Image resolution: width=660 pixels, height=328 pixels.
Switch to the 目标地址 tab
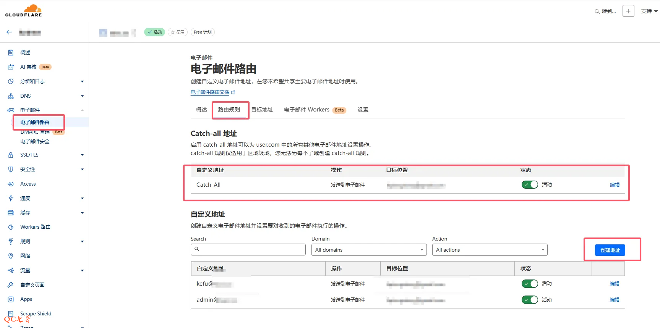click(262, 110)
